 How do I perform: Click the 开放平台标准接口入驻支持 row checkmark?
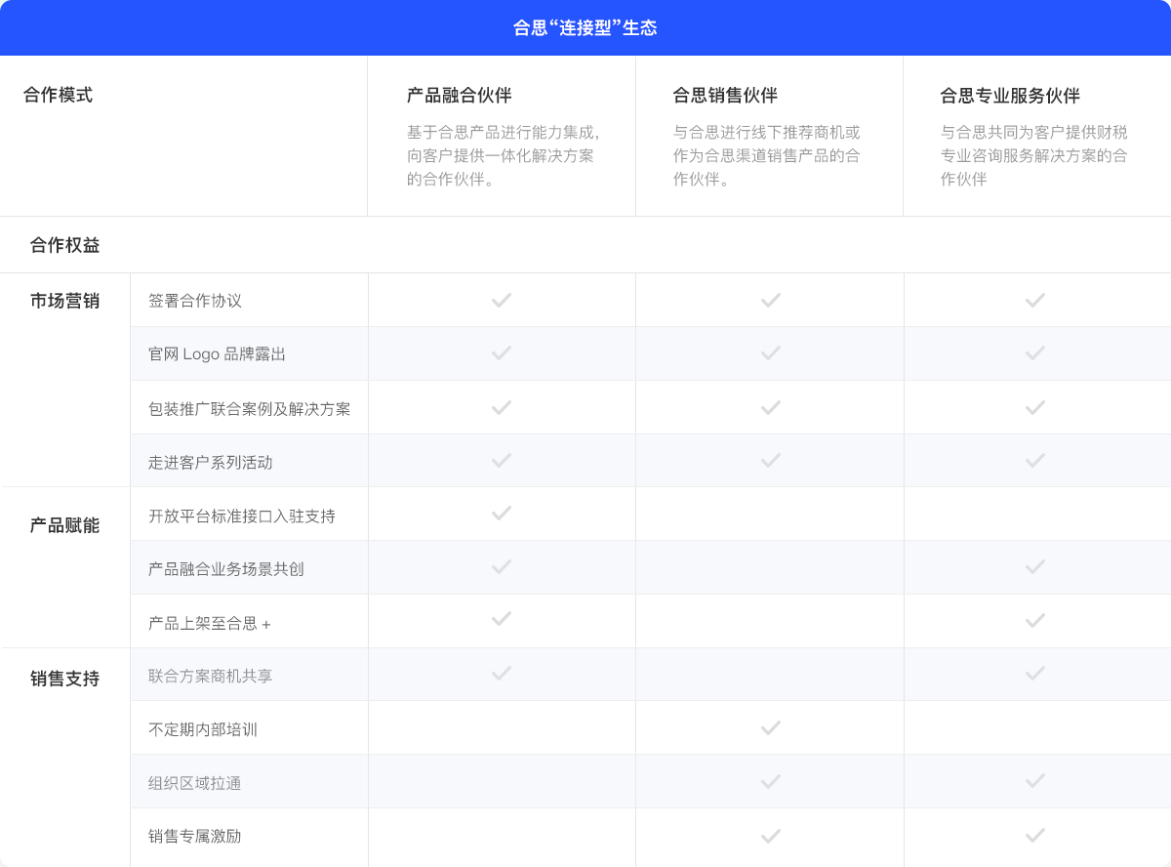502,514
